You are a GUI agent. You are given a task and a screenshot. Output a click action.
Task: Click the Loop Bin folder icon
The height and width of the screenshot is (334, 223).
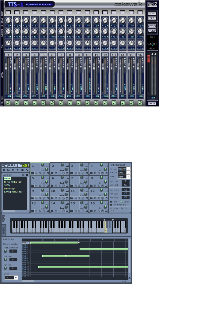click(x=27, y=175)
